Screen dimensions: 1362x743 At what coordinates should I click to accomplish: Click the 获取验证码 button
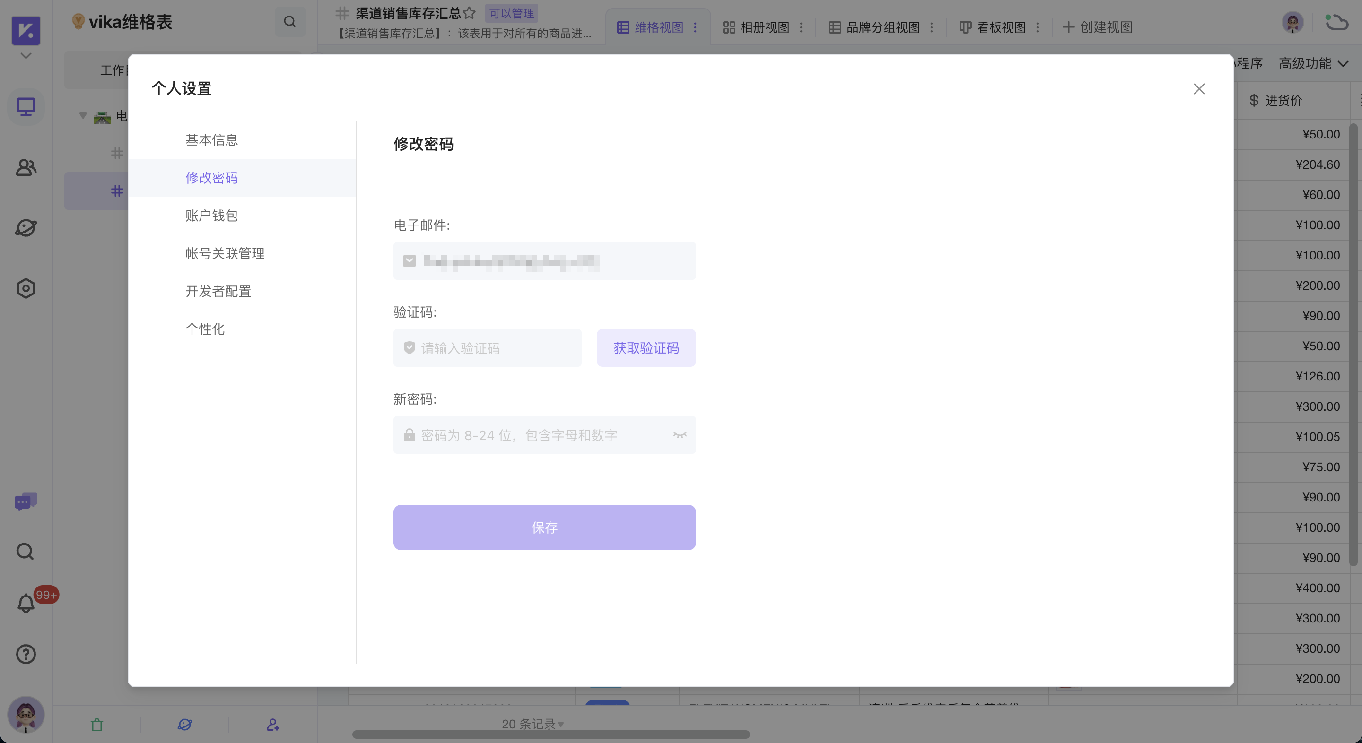(x=646, y=348)
